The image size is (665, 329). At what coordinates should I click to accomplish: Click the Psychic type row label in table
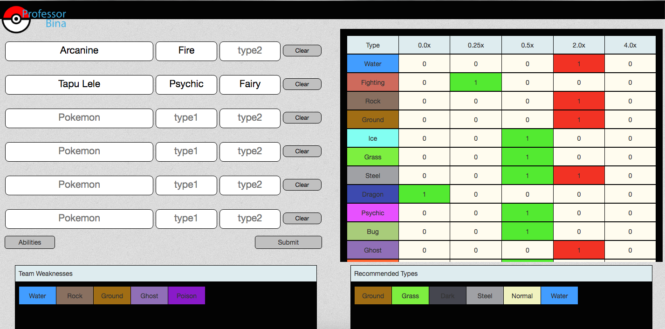[373, 213]
